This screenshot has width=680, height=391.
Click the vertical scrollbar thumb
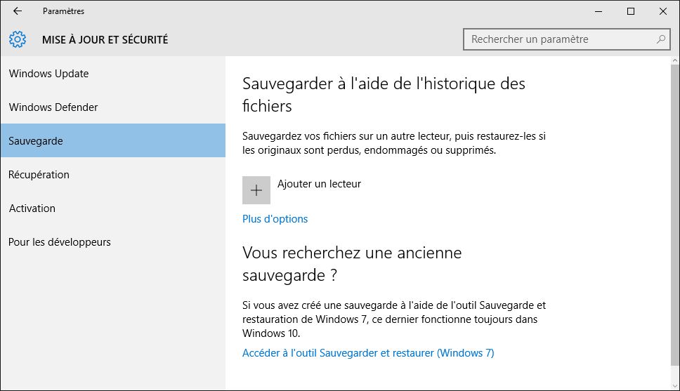tap(674, 211)
